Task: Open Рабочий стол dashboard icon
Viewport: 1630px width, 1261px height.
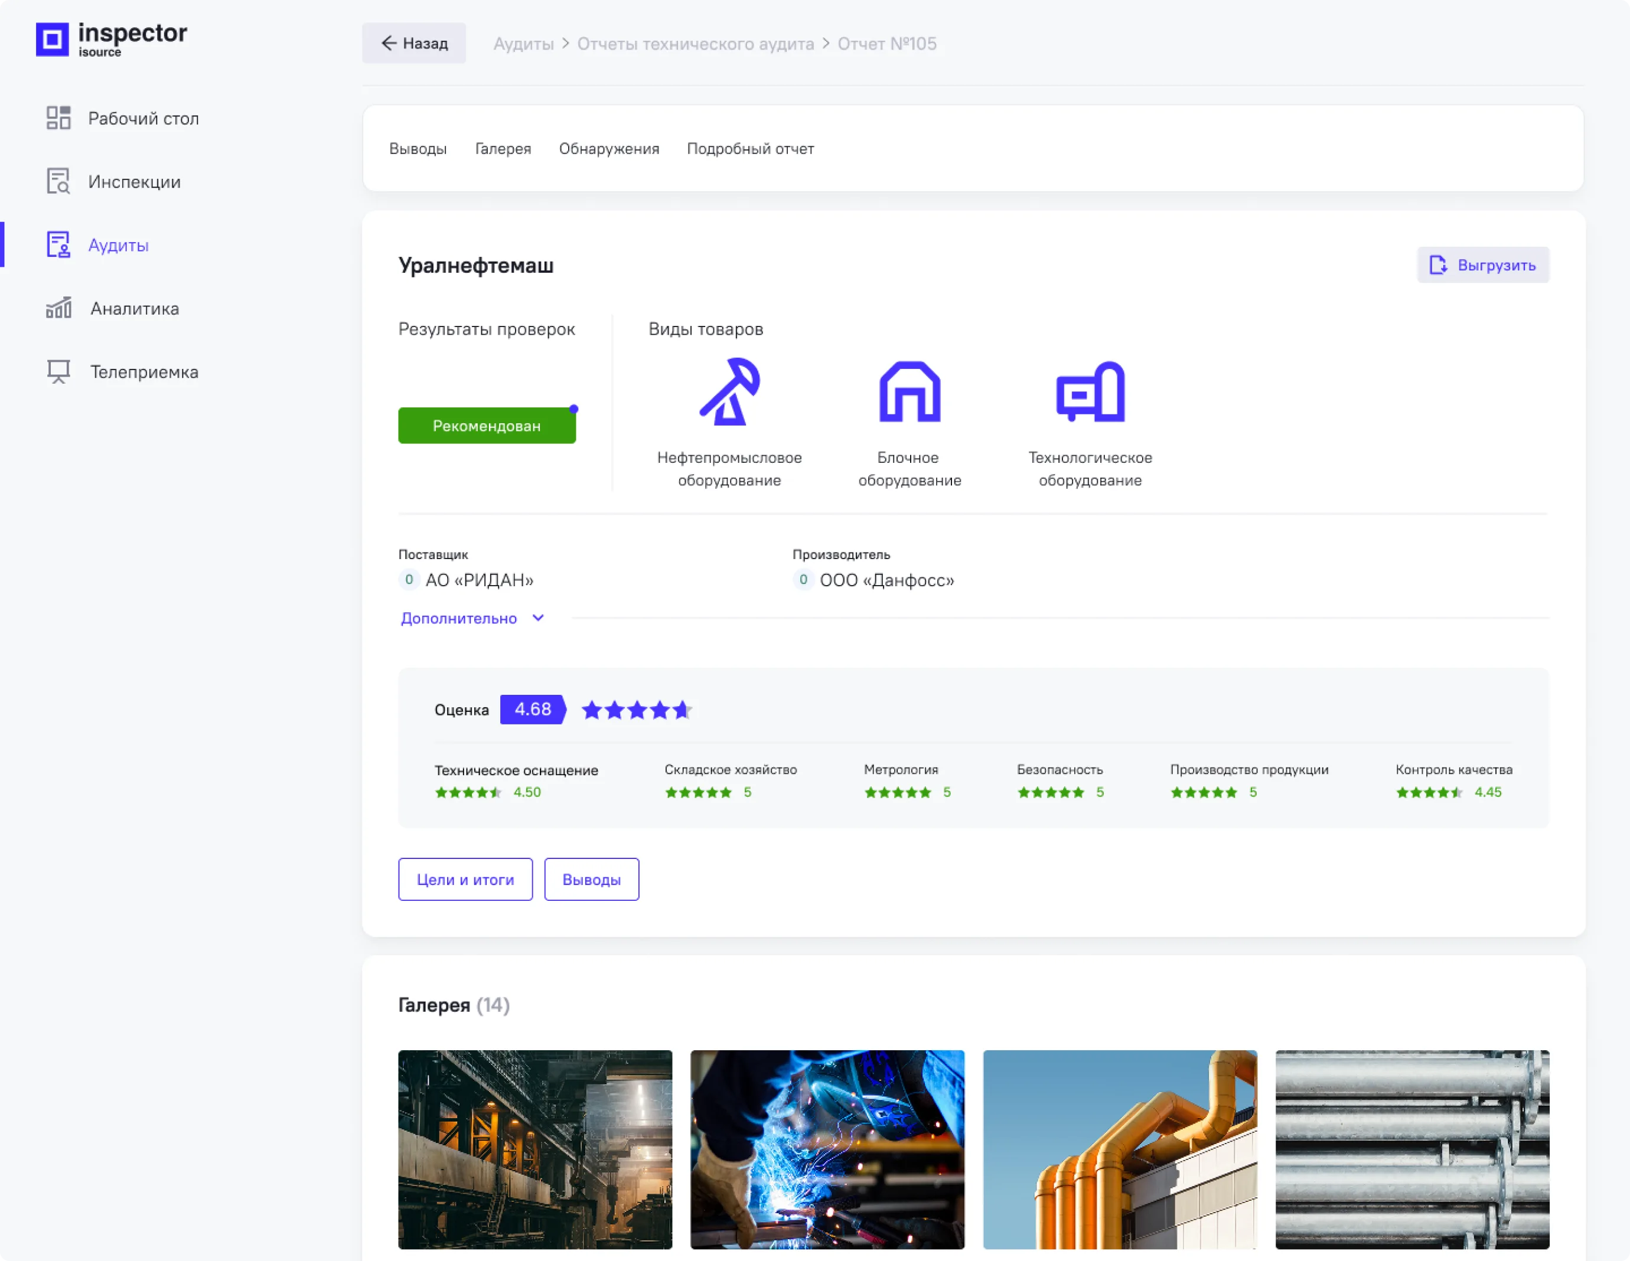Action: (x=58, y=118)
